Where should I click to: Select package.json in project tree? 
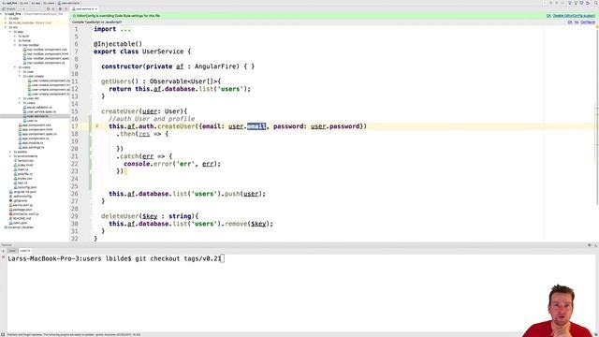[21, 210]
